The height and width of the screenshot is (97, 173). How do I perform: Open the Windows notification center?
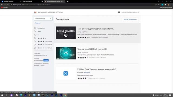point(170,95)
